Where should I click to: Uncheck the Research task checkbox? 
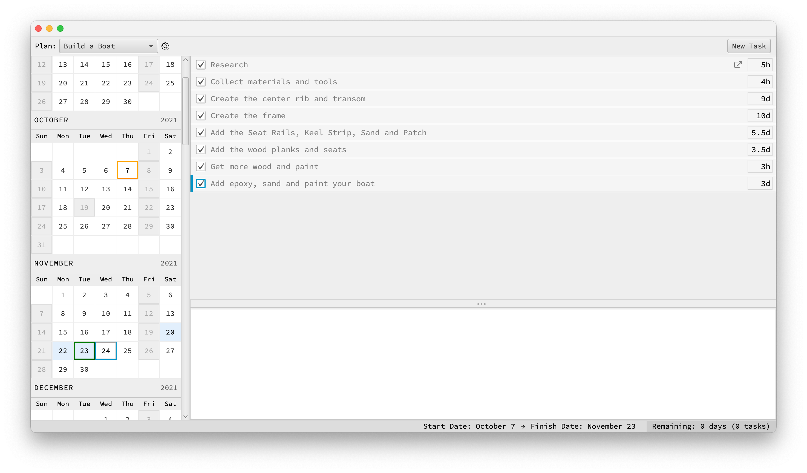(x=201, y=65)
